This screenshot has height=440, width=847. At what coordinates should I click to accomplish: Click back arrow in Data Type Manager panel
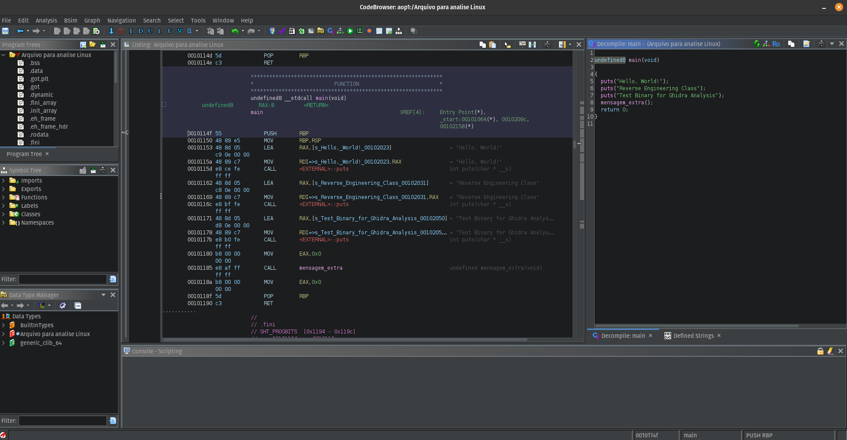(5, 305)
